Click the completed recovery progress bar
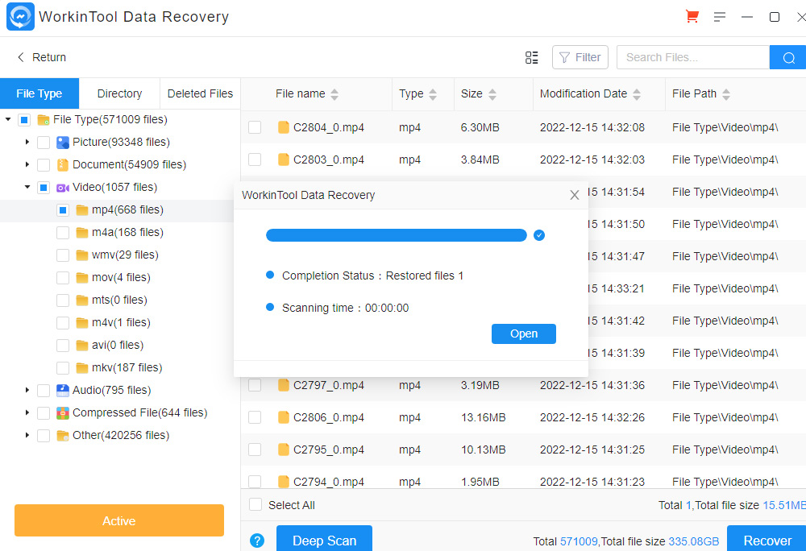The image size is (806, 551). pyautogui.click(x=397, y=235)
